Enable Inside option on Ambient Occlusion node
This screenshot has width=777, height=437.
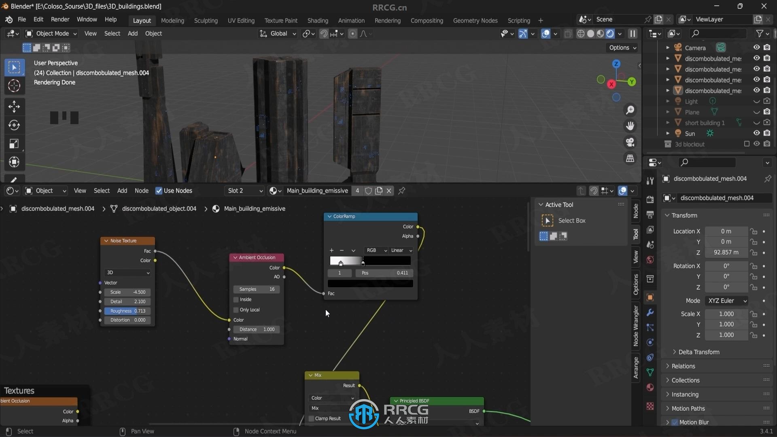[x=236, y=299]
